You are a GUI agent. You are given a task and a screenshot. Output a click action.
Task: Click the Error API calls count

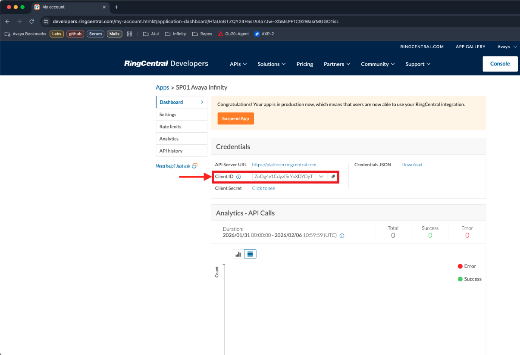coord(467,235)
